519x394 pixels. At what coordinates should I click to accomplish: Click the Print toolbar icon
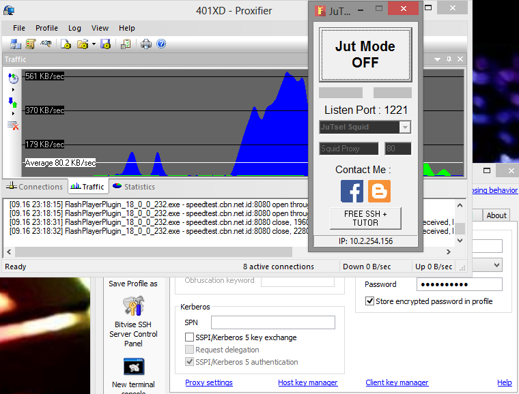[146, 44]
